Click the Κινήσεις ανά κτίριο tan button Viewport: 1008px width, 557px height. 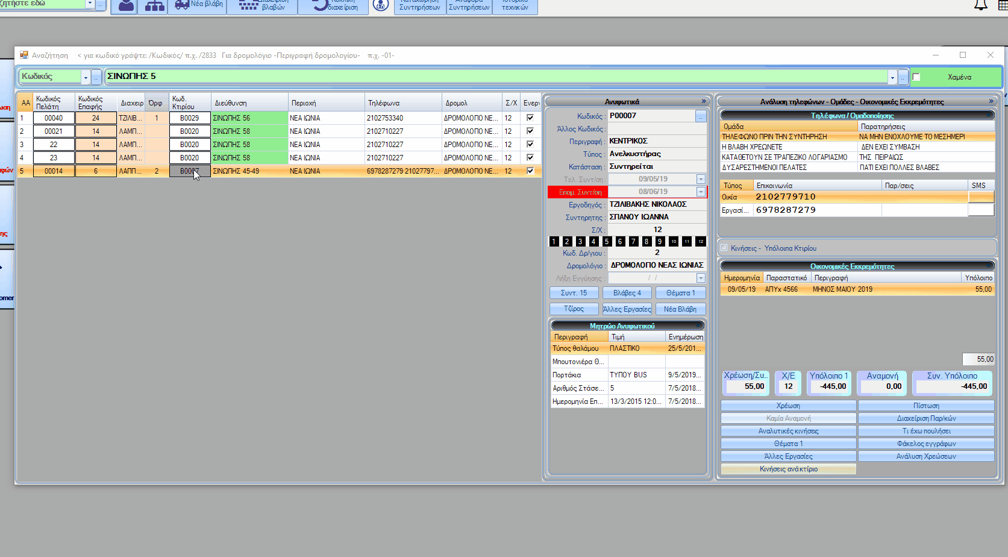tap(788, 469)
